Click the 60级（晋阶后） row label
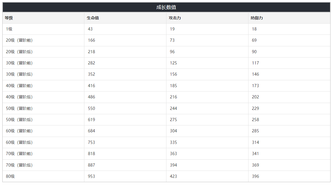 point(19,142)
